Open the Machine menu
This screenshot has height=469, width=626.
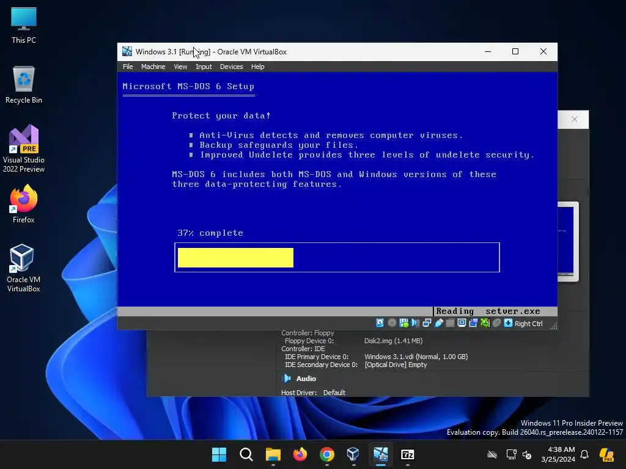pos(153,67)
